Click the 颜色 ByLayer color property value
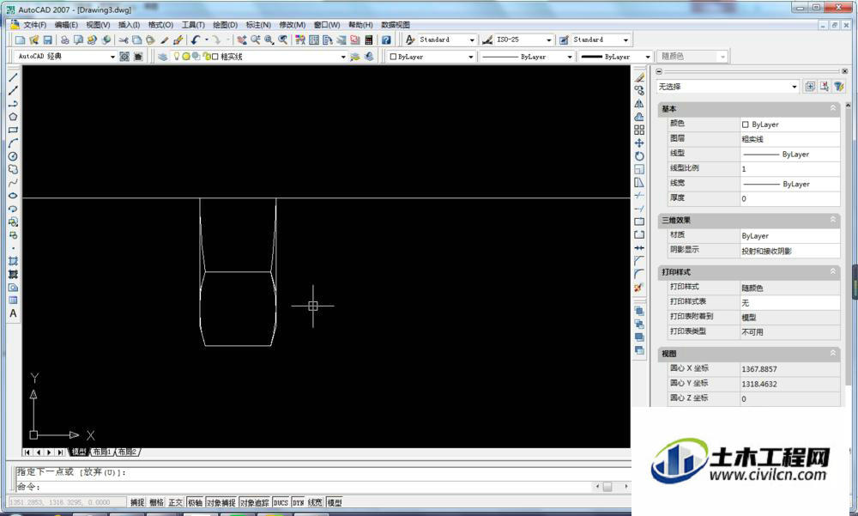The height and width of the screenshot is (516, 858). click(789, 124)
